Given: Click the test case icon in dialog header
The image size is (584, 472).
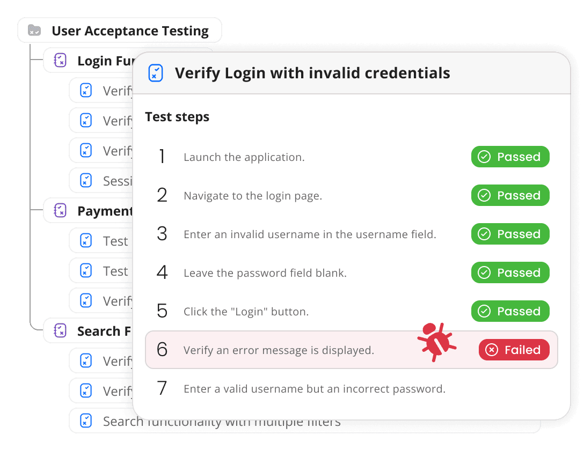Looking at the screenshot, I should [156, 73].
